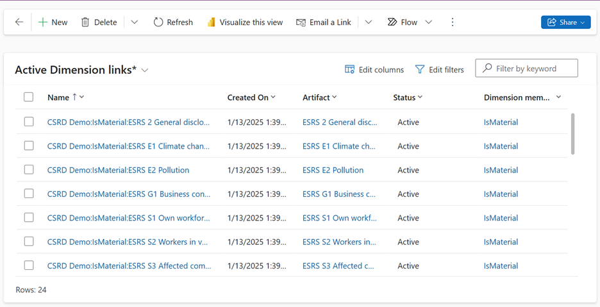Open the ESRS E1 Climate change artifact link
The height and width of the screenshot is (307, 600).
click(338, 146)
